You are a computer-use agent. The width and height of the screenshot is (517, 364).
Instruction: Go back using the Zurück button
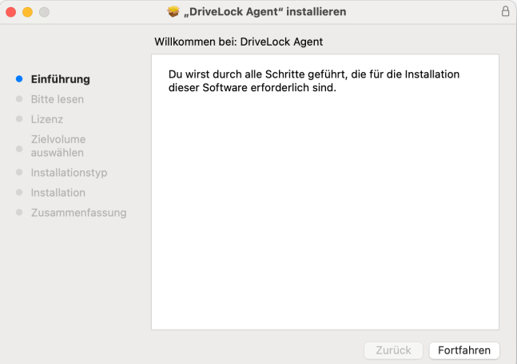(393, 350)
